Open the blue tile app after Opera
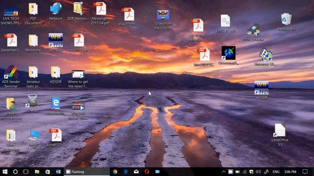314x176 pixels. point(157,172)
